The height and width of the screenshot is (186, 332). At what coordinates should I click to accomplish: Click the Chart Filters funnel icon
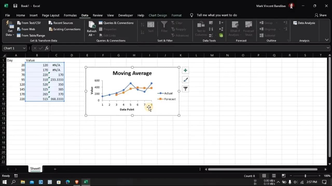185,89
